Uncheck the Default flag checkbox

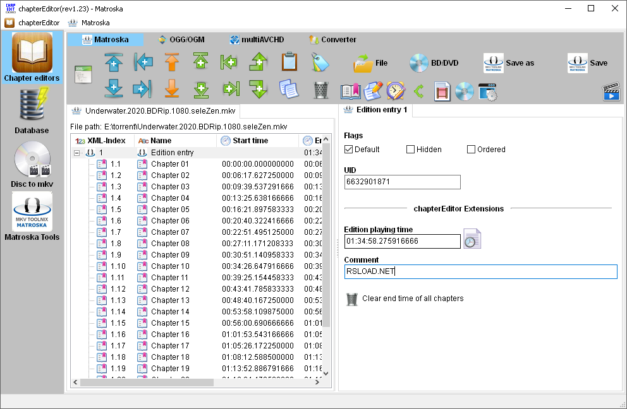coord(348,149)
